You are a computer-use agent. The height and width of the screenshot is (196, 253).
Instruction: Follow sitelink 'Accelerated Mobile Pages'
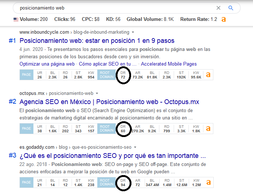click(169, 64)
